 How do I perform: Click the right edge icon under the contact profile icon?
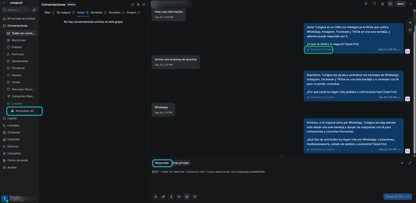[410, 30]
